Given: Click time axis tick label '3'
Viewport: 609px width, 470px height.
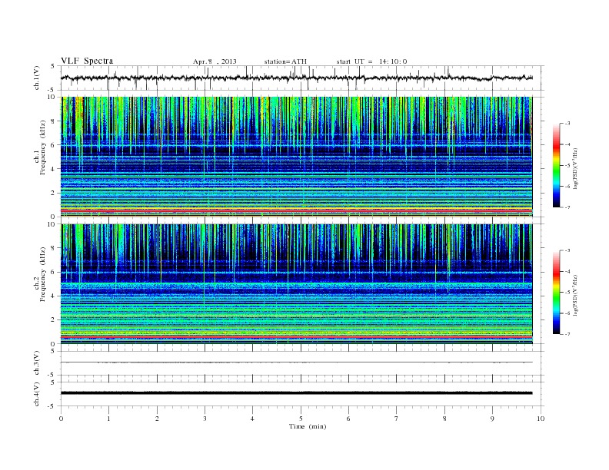Looking at the screenshot, I should [205, 419].
